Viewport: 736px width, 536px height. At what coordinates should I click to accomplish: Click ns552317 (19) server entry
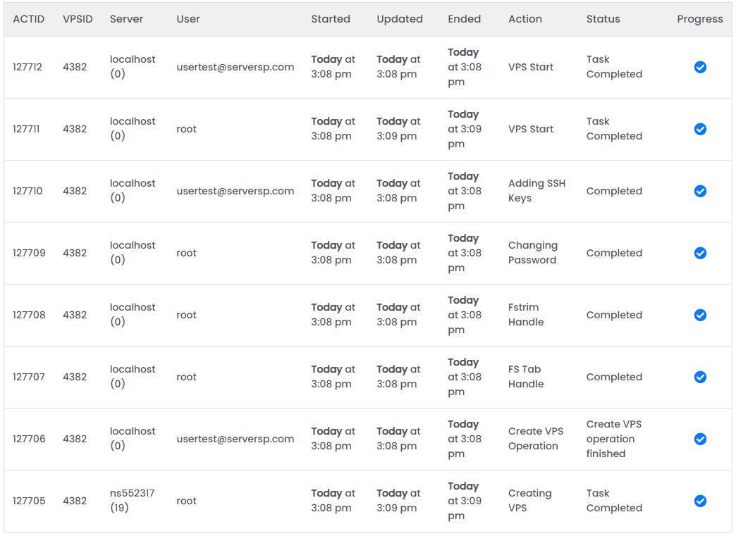point(132,500)
